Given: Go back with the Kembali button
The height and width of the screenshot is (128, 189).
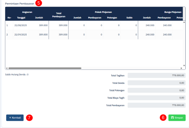Looking at the screenshot, I should tap(15, 118).
